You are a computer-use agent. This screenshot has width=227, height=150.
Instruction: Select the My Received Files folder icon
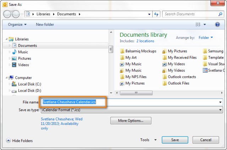[x=165, y=58]
